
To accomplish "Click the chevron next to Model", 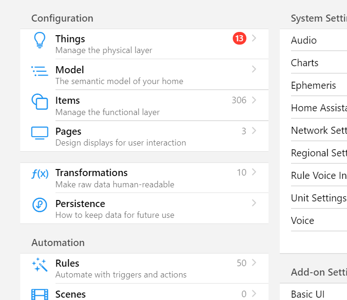I will [254, 69].
